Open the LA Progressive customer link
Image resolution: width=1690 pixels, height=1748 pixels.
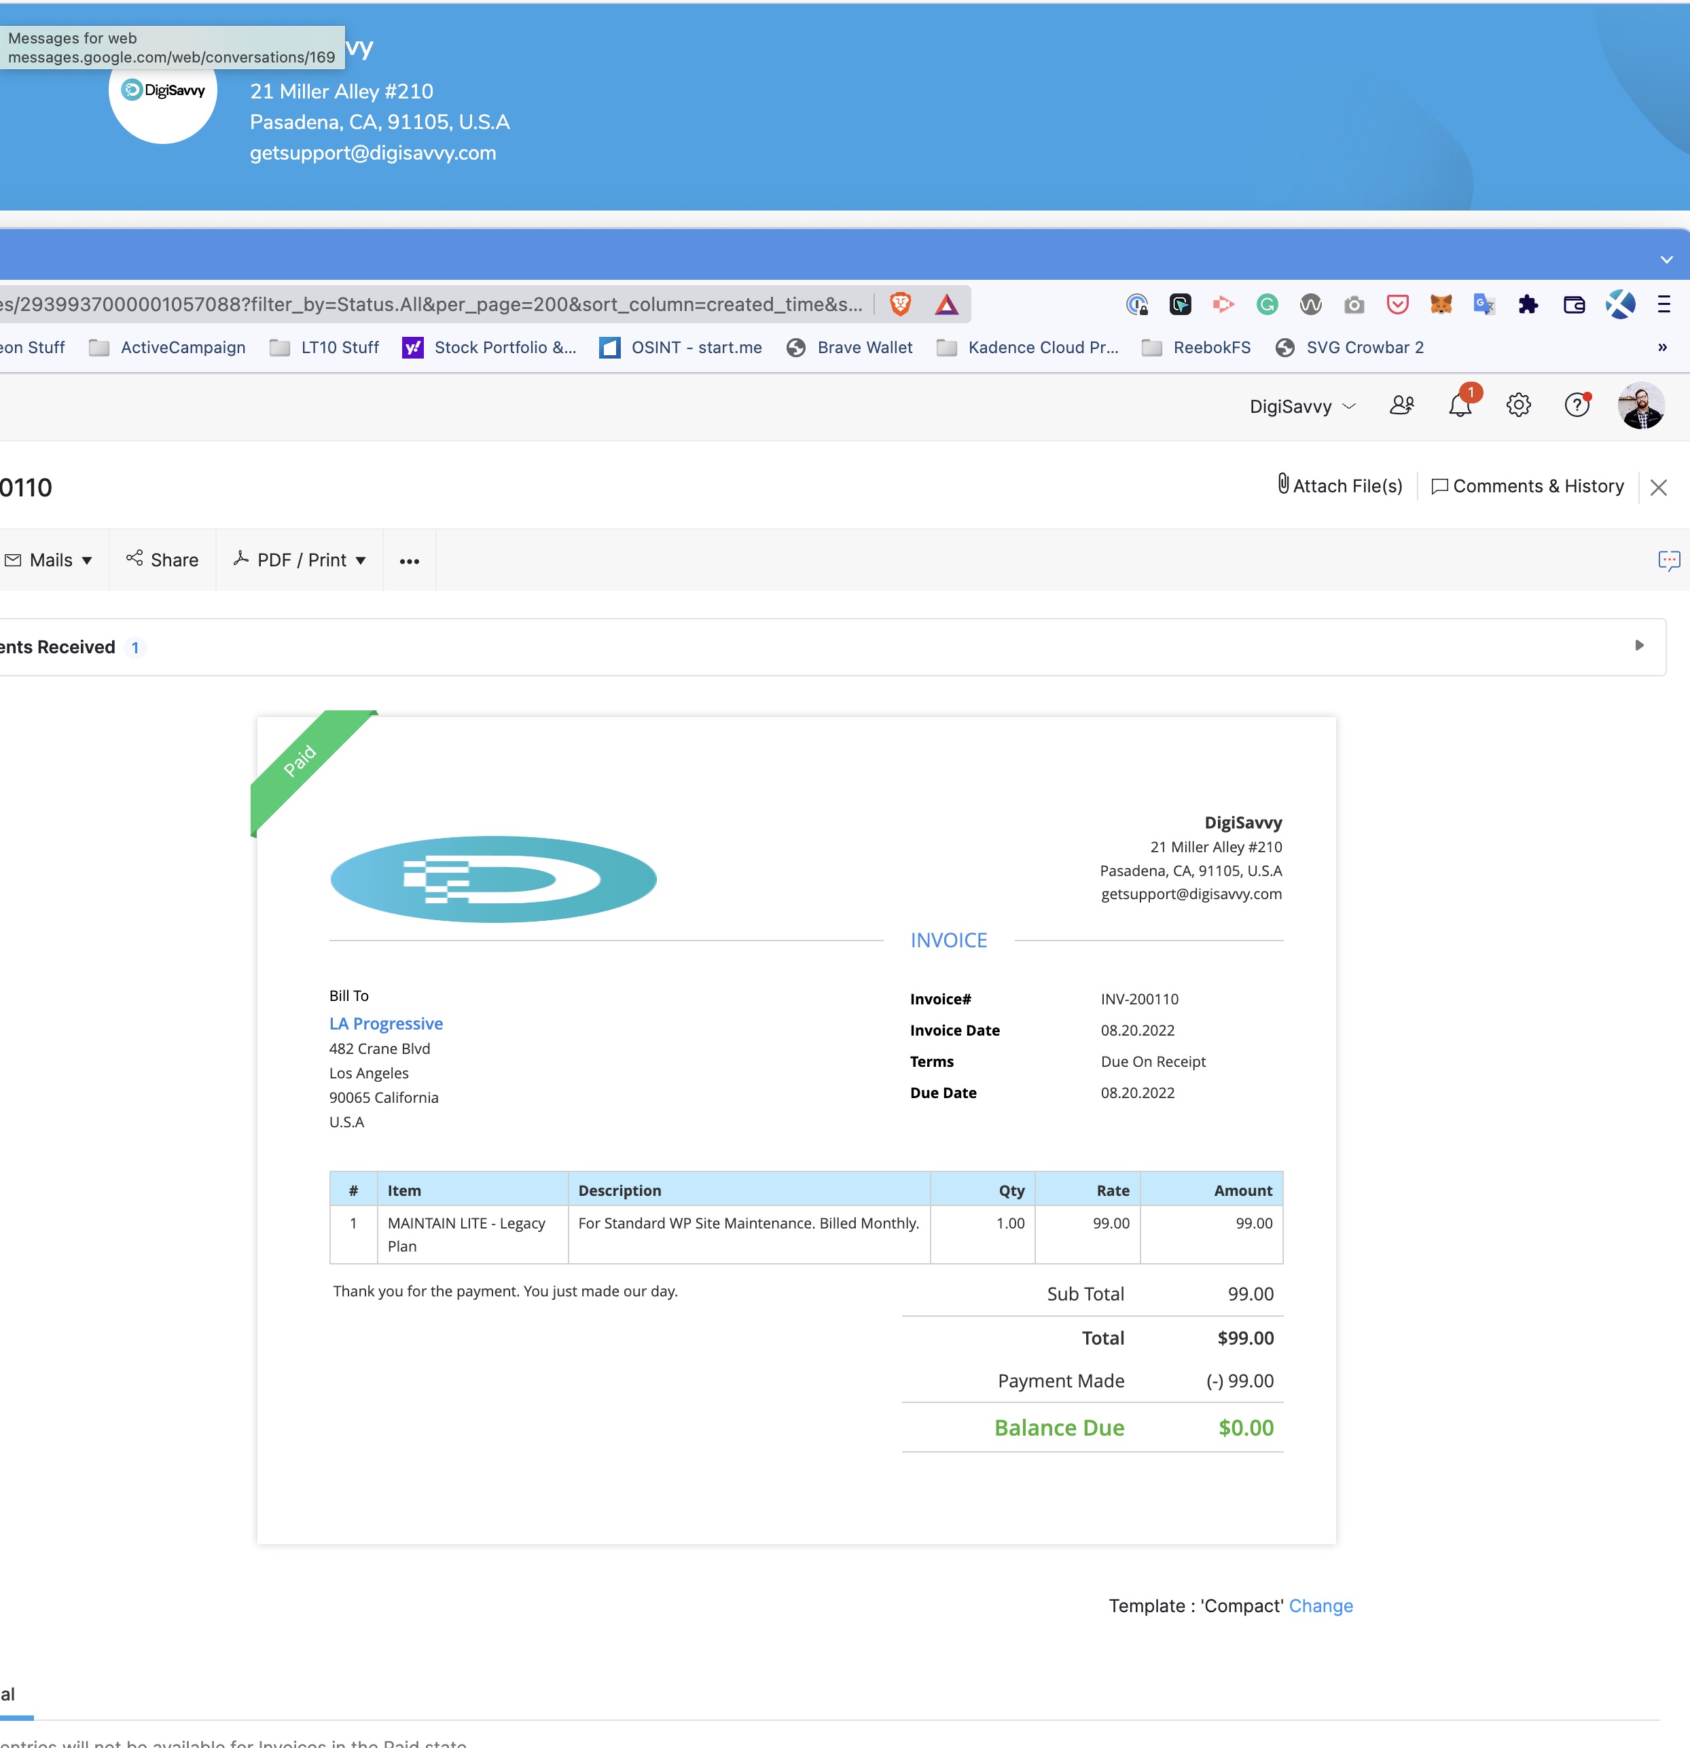coord(386,1024)
